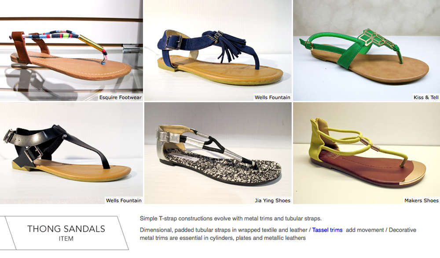
Task: Select the silver Jia Ying Shoes sandal photo
Action: click(218, 153)
